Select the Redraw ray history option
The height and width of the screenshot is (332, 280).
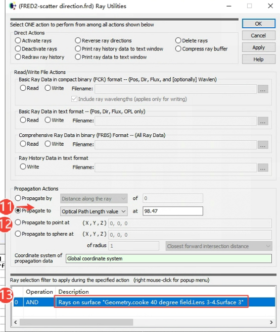pos(39,57)
